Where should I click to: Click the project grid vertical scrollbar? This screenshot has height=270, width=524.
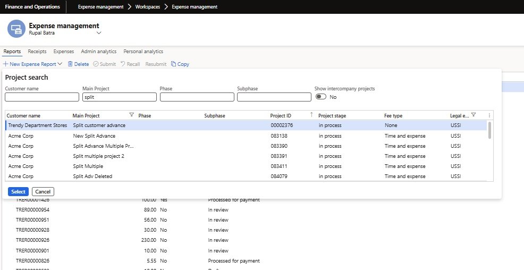(489, 130)
